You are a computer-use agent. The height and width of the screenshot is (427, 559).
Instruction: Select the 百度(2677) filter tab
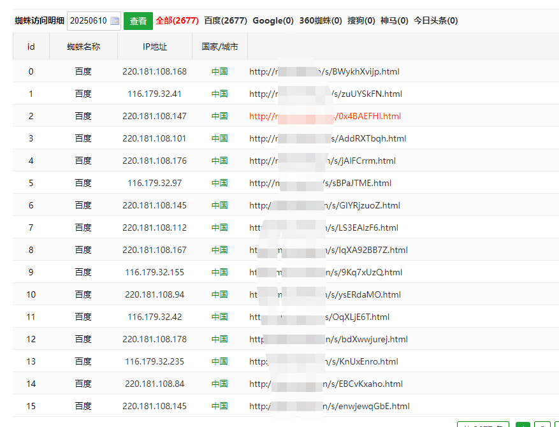pyautogui.click(x=226, y=20)
